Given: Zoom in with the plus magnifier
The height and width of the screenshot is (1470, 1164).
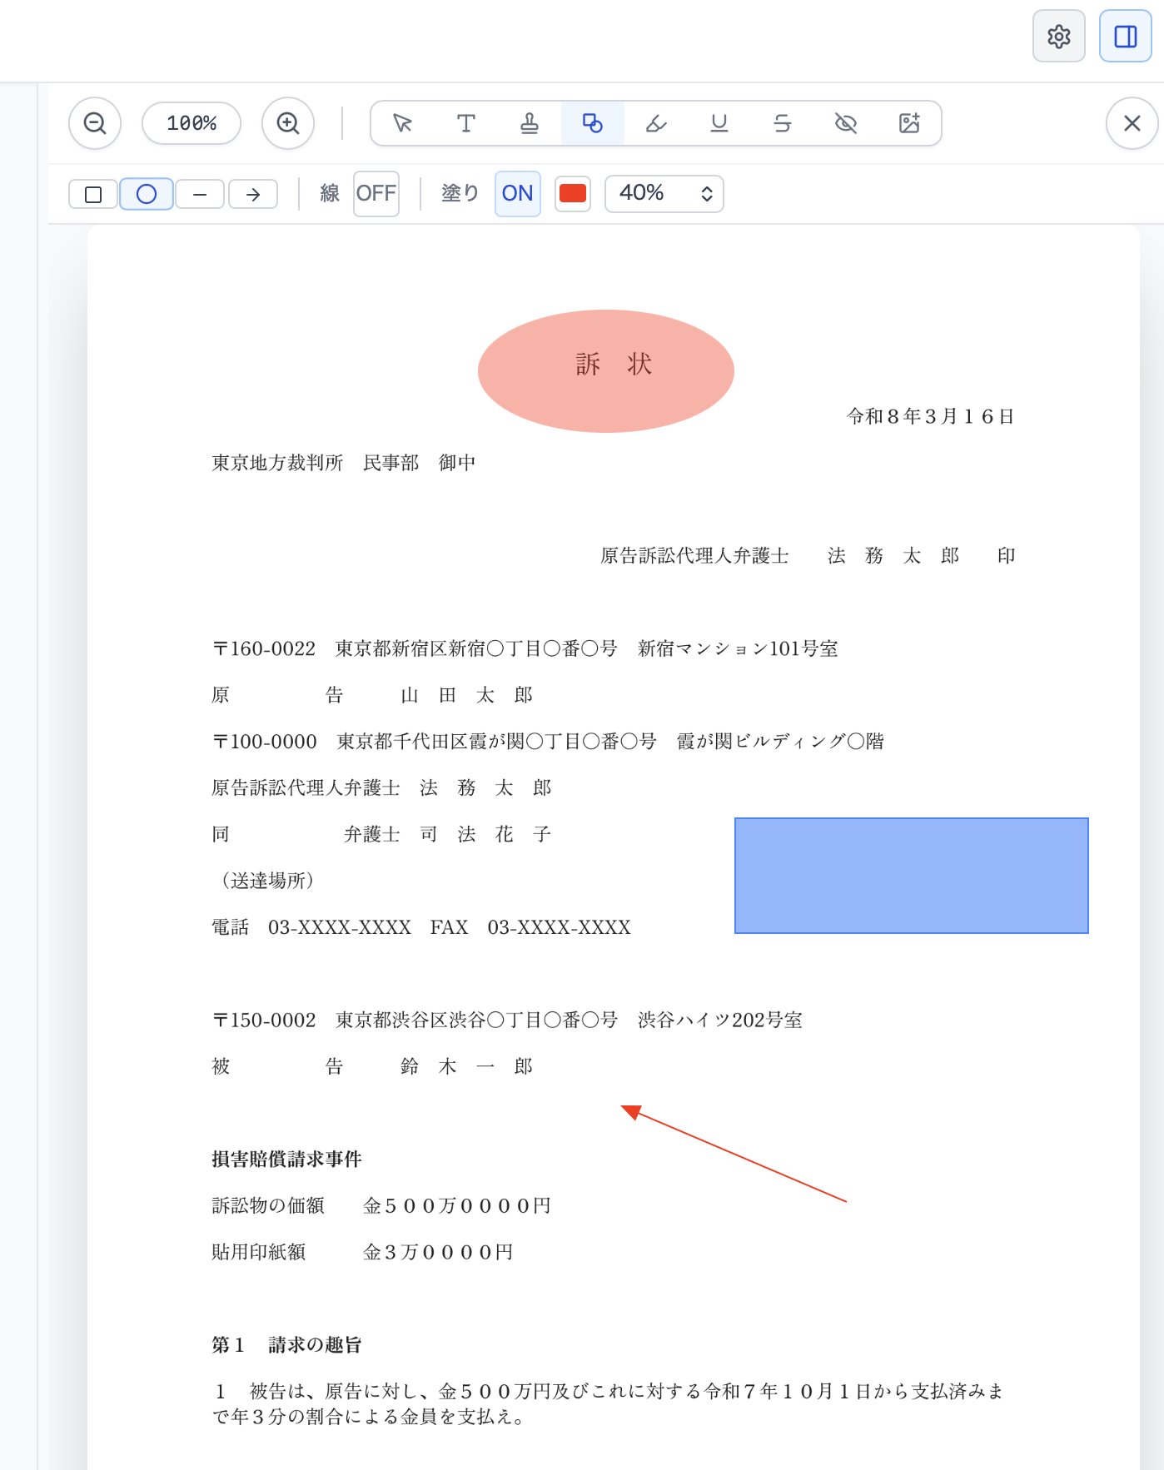Looking at the screenshot, I should 288,123.
